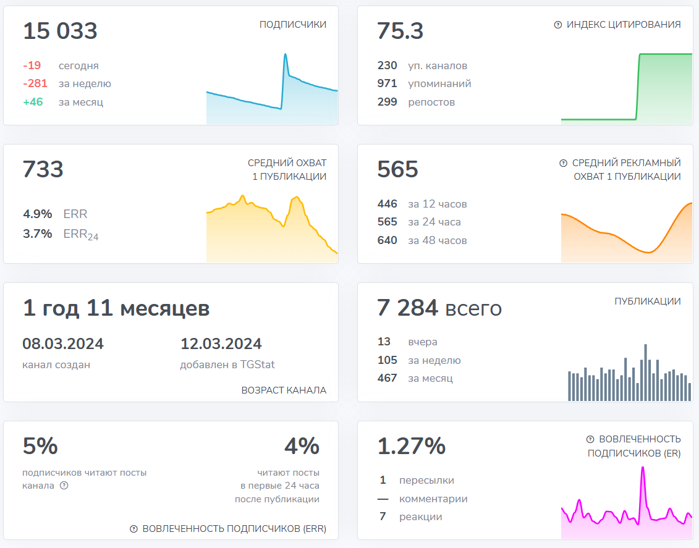Select the 15 033 subscriber count
699x548 pixels.
pos(60,31)
